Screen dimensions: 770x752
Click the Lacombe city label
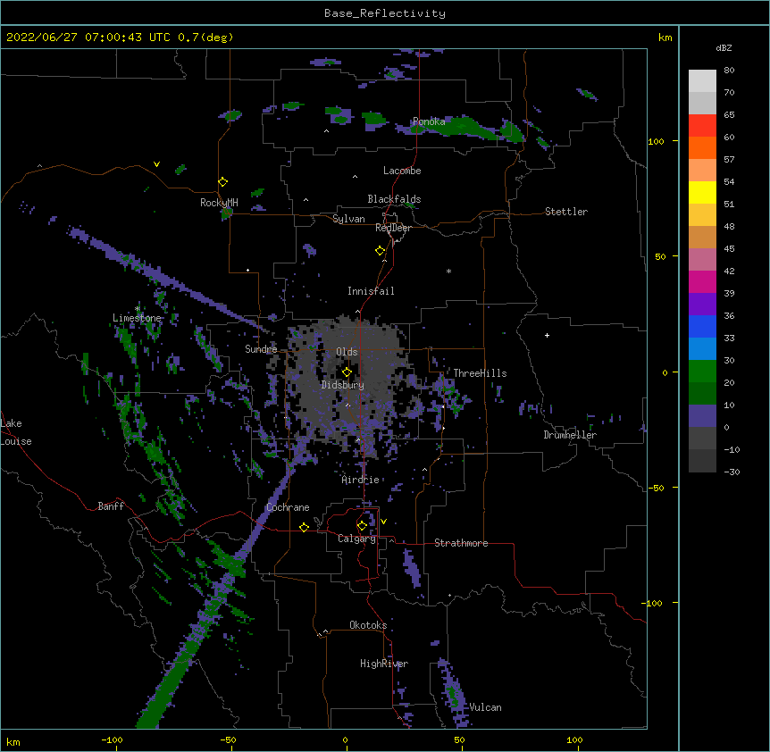[x=402, y=171]
